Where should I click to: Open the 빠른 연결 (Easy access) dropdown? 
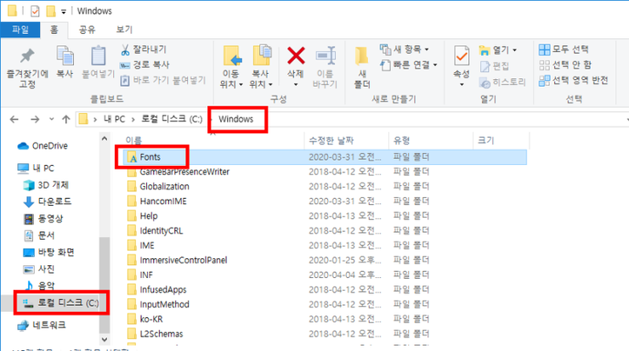coord(409,65)
